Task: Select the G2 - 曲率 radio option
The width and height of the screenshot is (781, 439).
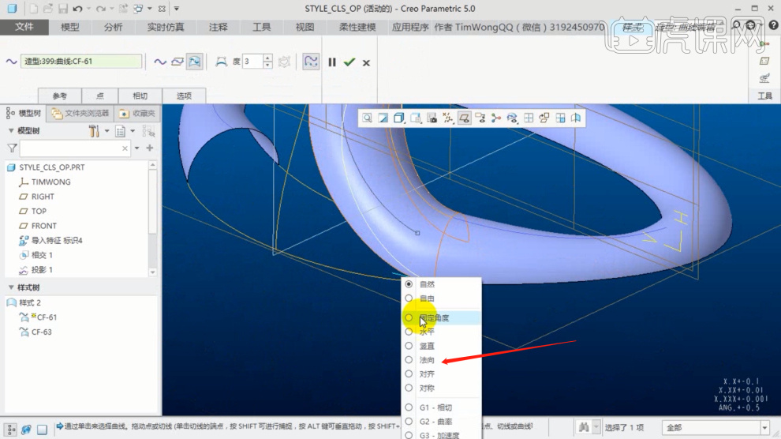Action: click(409, 421)
